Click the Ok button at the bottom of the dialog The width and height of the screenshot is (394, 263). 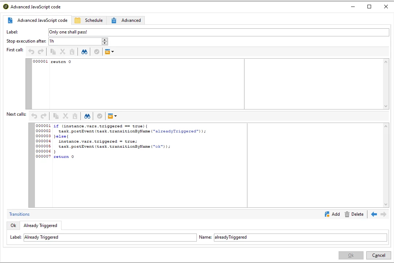[351, 255]
